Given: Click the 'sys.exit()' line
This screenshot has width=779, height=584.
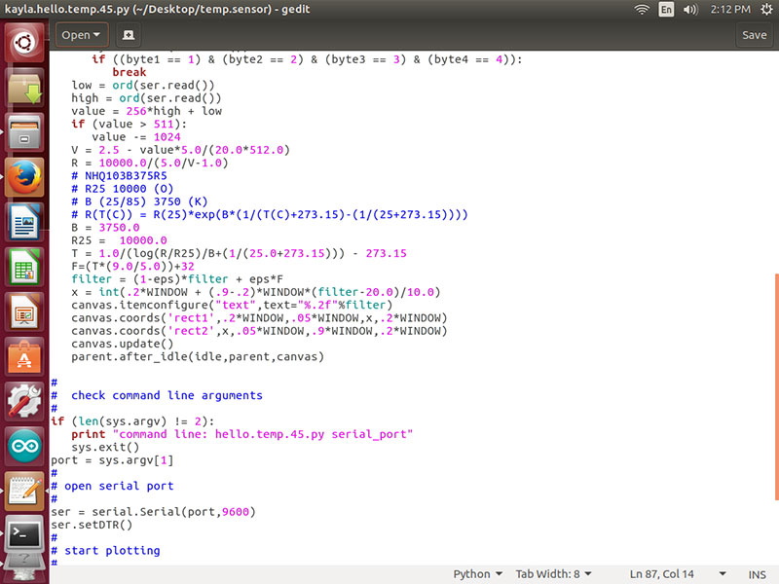Looking at the screenshot, I should [105, 447].
